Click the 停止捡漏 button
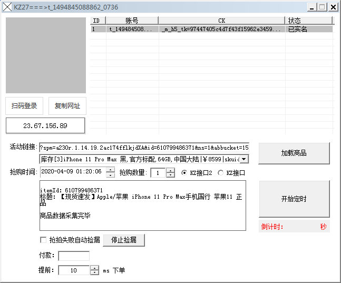Image resolution: width=341 pixels, height=283 pixels. 124,240
